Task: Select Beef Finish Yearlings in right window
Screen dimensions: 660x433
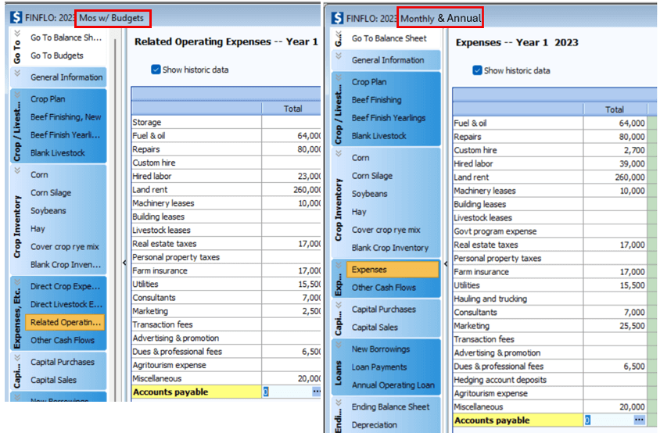Action: [389, 118]
